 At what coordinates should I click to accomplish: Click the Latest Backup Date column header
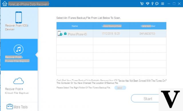(112, 26)
